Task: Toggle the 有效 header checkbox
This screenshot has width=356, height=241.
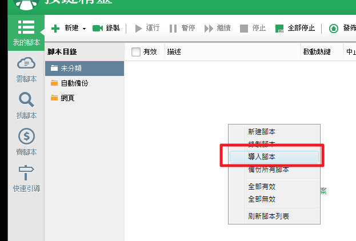Action: tap(136, 52)
